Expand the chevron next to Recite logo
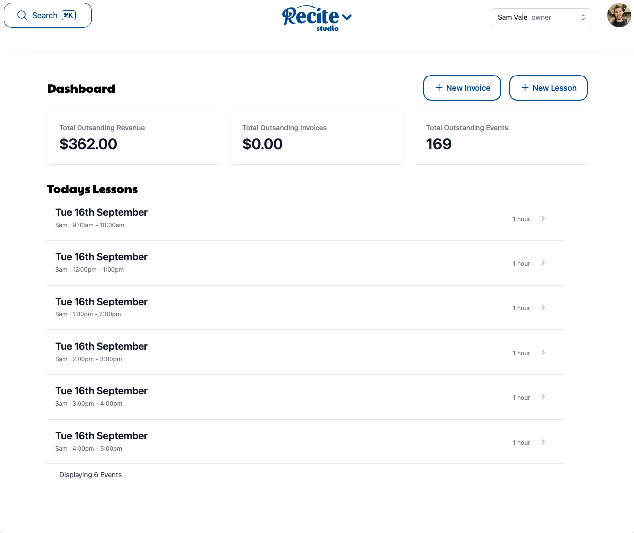634x533 pixels. [x=347, y=17]
